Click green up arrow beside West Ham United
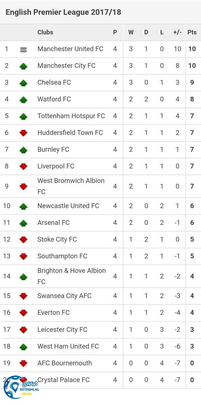The image size is (201, 405). [23, 347]
